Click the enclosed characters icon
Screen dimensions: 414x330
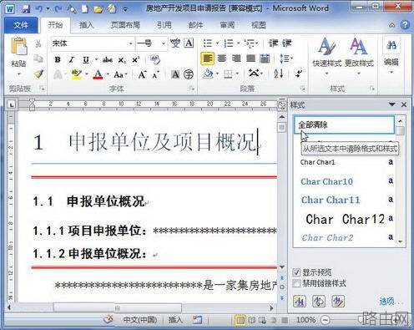[x=189, y=74]
